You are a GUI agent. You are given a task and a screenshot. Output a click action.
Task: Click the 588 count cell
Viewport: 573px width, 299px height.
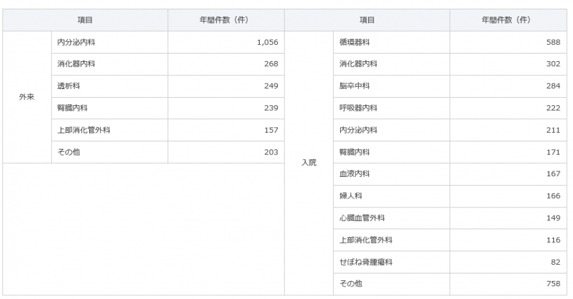coord(508,42)
